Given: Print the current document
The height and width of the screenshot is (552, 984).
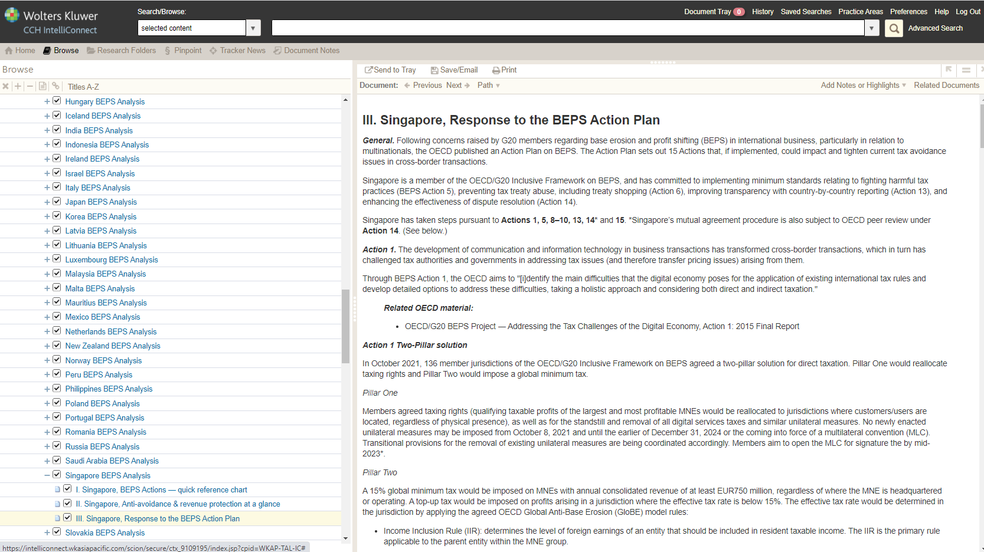Looking at the screenshot, I should click(504, 70).
